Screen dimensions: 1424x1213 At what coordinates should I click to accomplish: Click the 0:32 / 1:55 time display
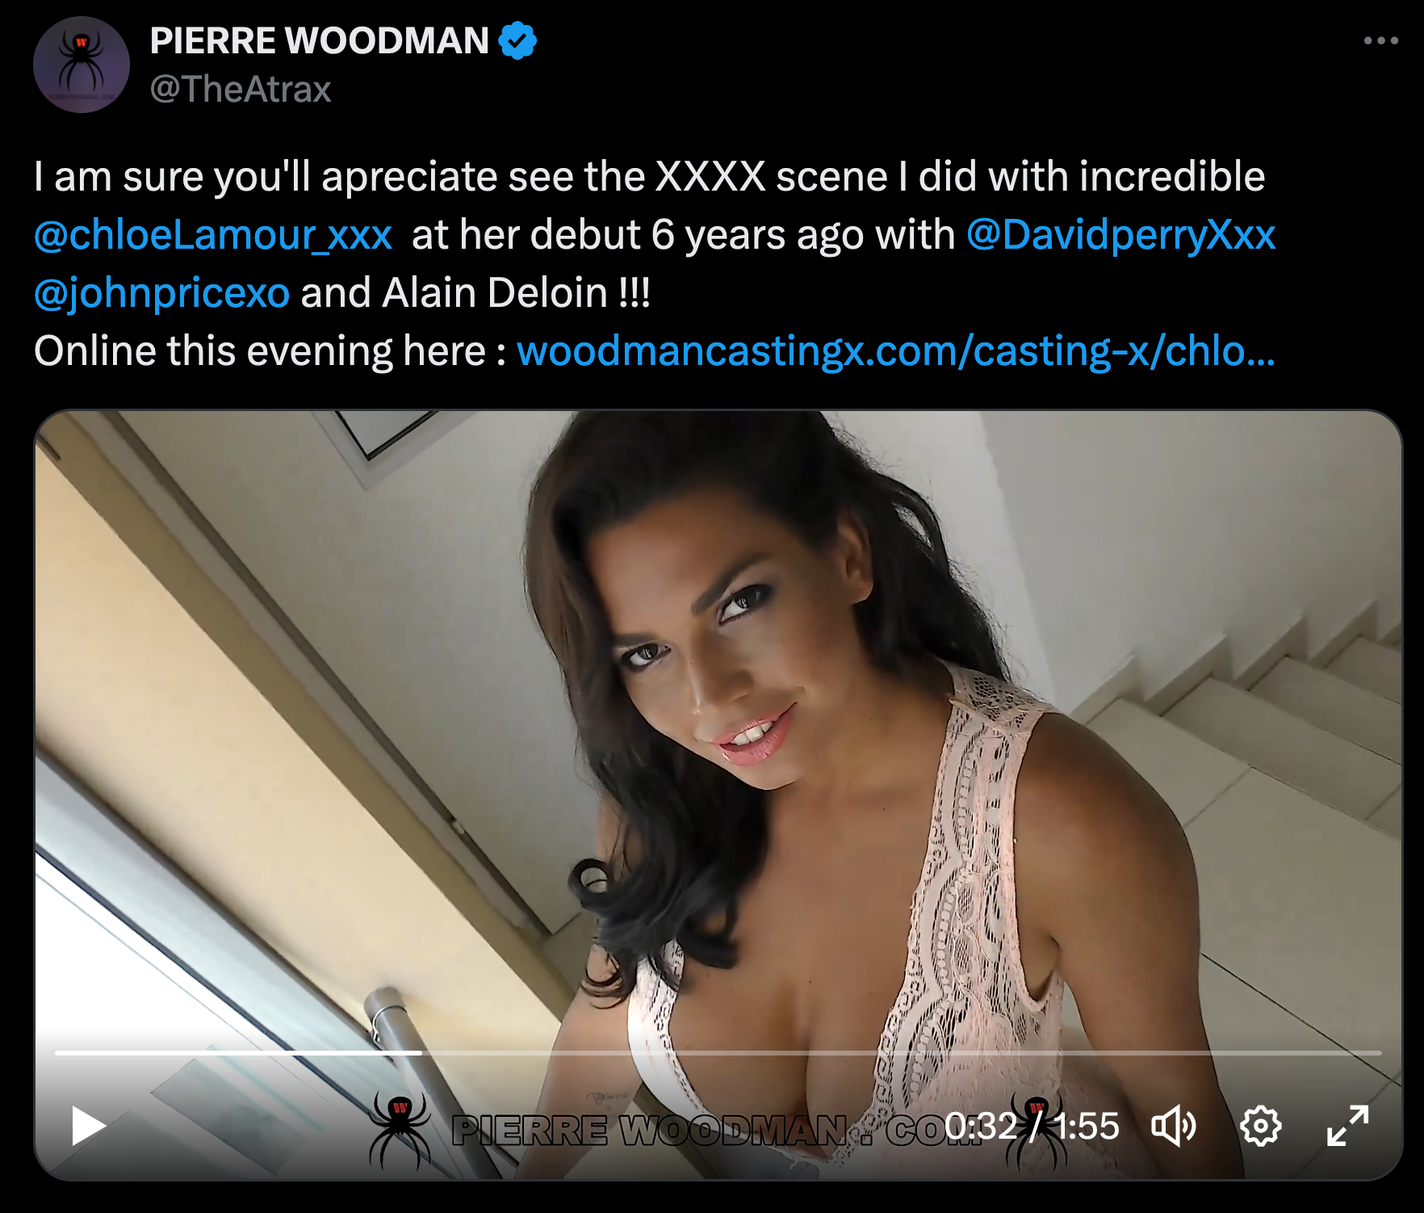point(1032,1126)
